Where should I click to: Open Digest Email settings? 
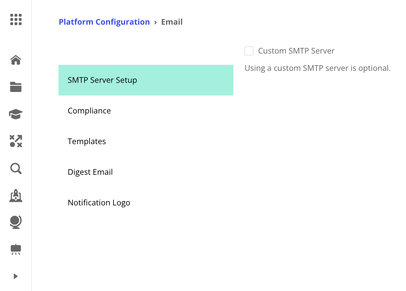(x=90, y=172)
